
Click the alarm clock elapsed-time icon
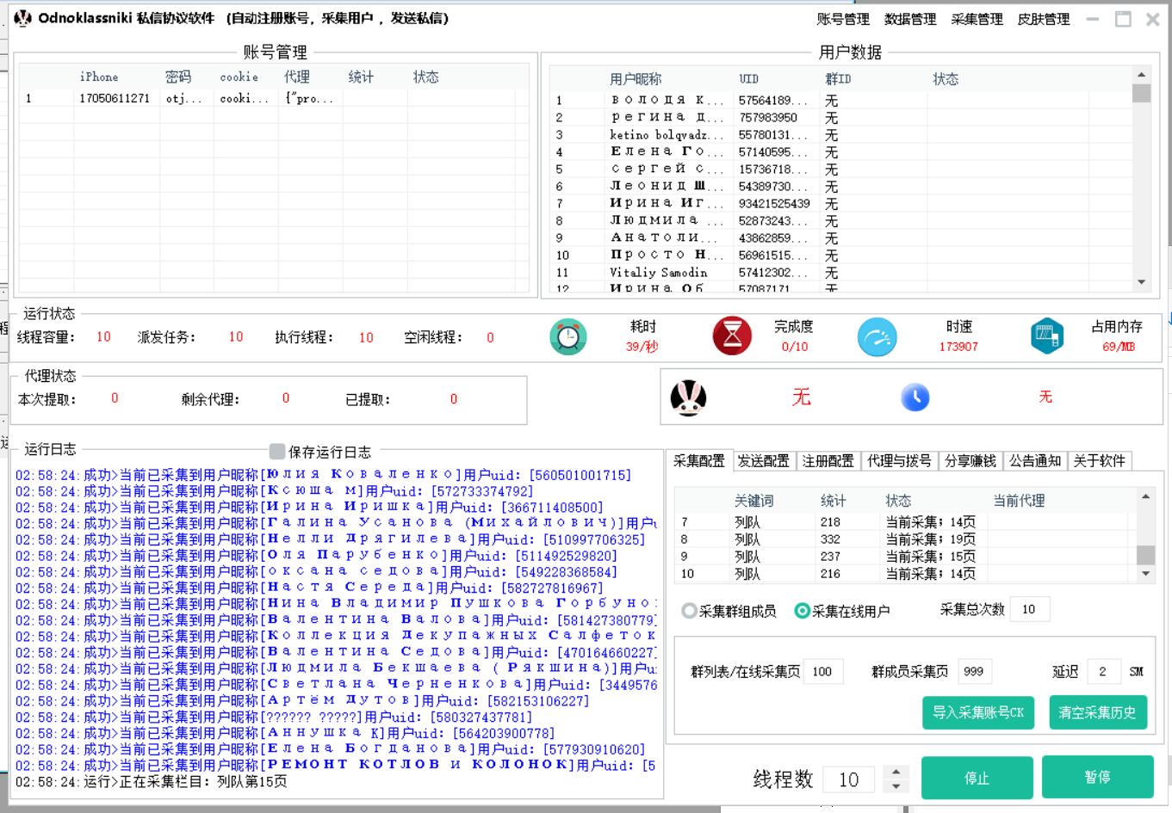[567, 336]
